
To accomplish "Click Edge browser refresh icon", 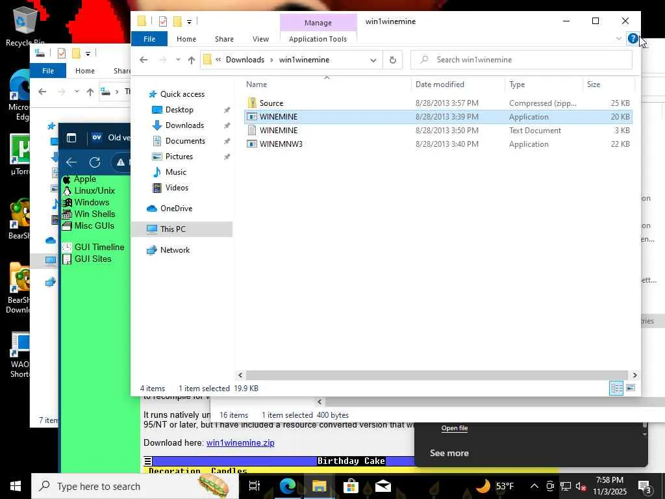I will 95,162.
